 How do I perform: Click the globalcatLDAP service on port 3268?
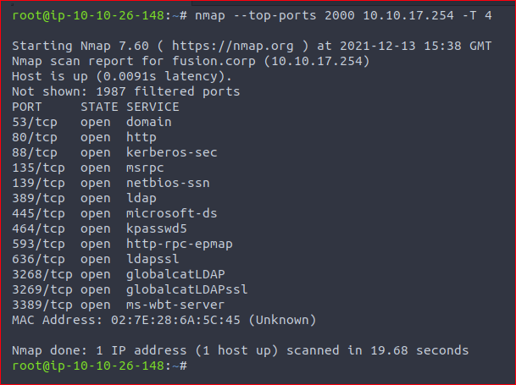click(x=175, y=274)
